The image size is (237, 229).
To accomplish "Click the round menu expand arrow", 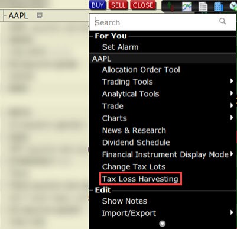I will tap(163, 224).
